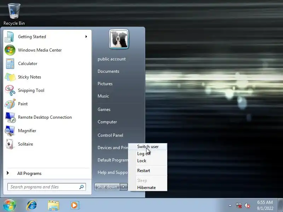This screenshot has width=283, height=212.
Task: Click Remote Desktop Connection icon
Action: click(x=10, y=117)
